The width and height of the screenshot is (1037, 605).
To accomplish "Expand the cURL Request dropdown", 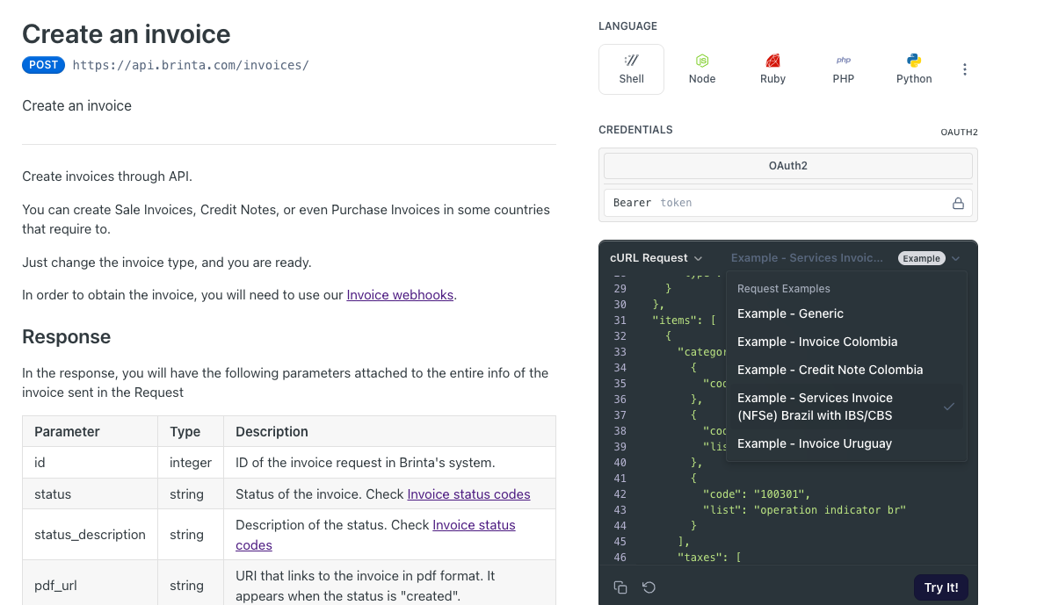I will click(x=656, y=258).
